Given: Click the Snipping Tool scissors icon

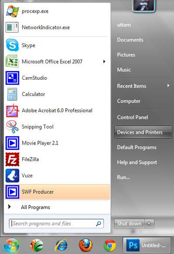Looking at the screenshot, I should (12, 127).
